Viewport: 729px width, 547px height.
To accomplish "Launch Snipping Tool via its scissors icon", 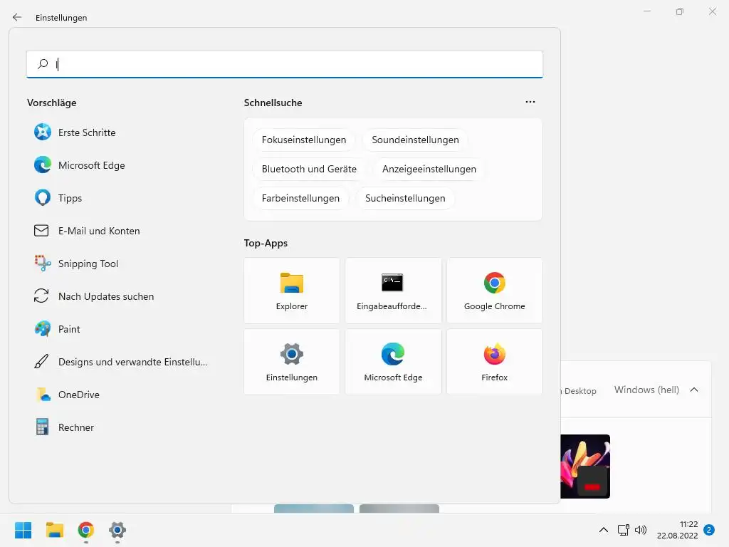I will point(42,264).
